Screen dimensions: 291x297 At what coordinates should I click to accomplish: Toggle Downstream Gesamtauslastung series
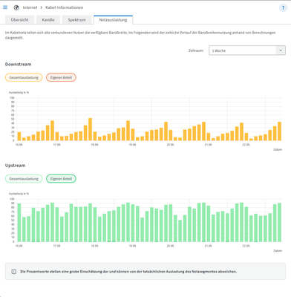coord(24,77)
